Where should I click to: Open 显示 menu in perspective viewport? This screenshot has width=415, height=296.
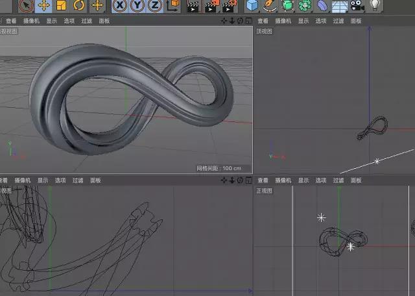tap(52, 21)
